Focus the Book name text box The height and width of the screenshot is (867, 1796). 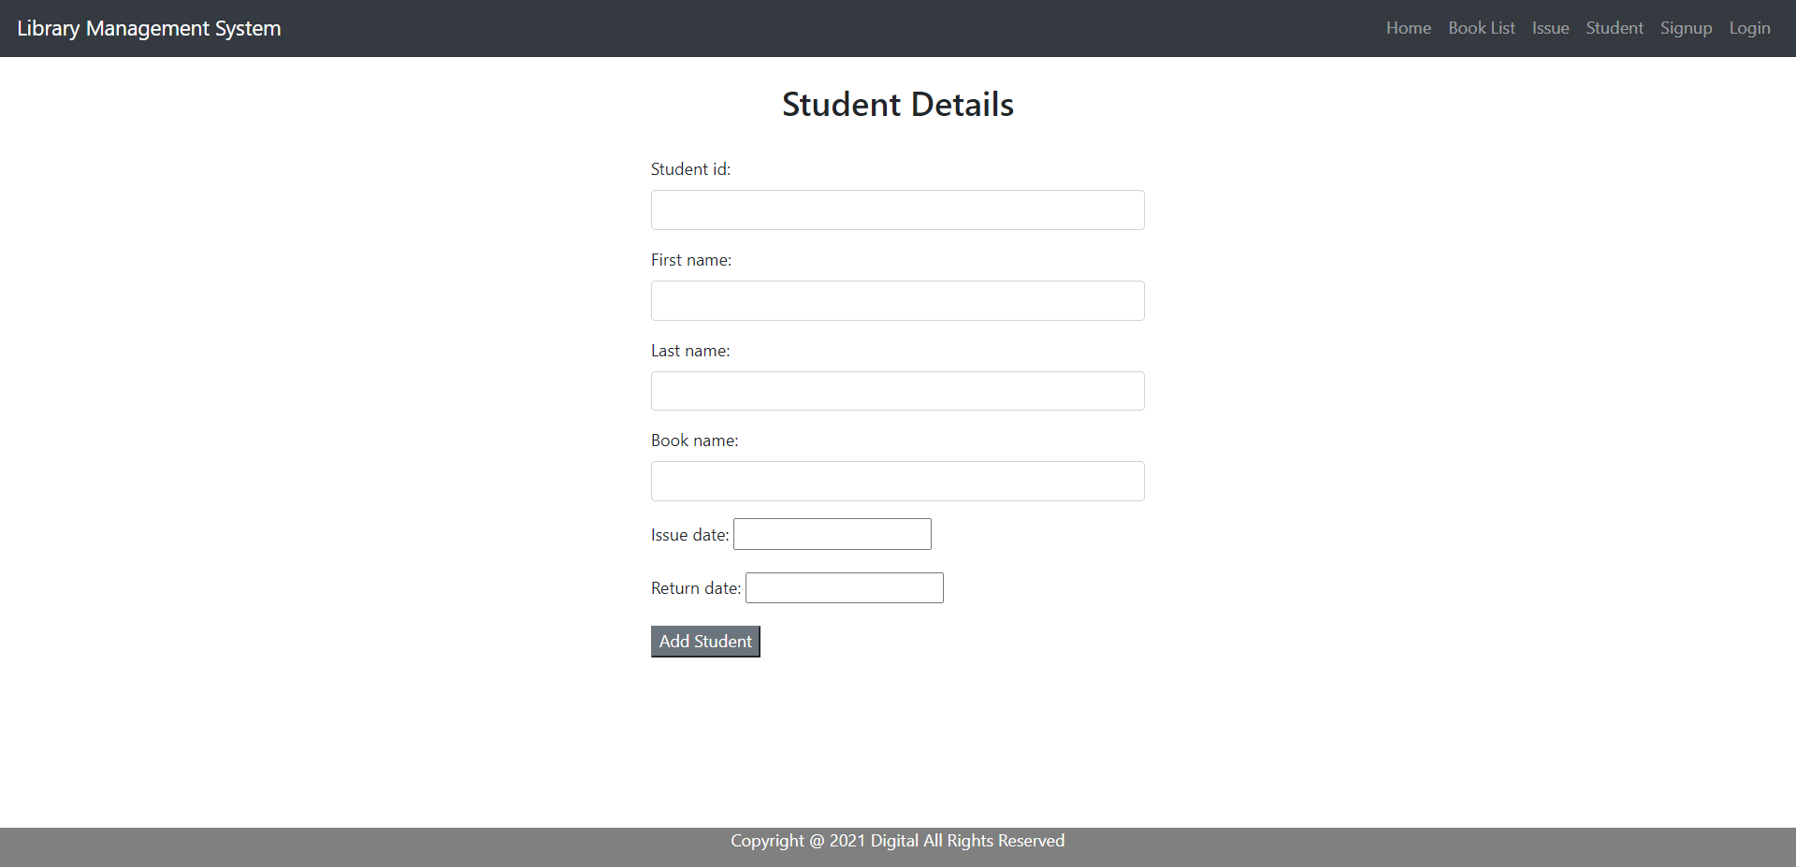(x=896, y=481)
